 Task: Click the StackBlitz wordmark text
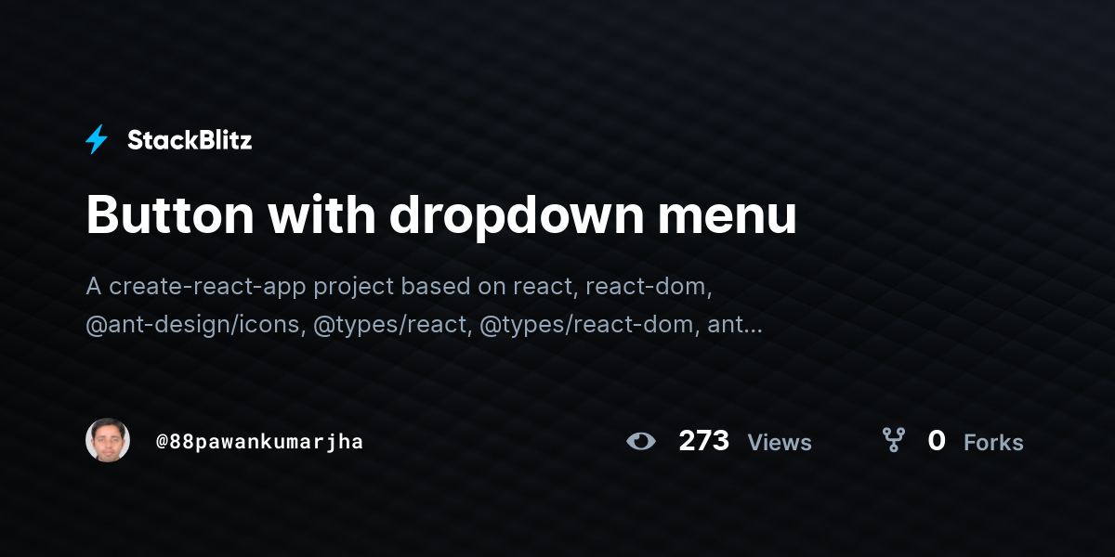pos(190,140)
